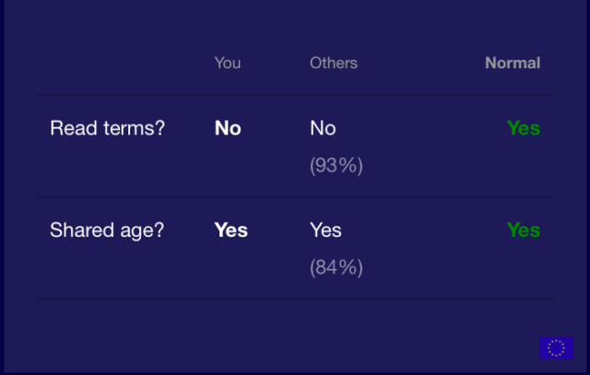Click the green "Yes" in the Read terms row
This screenshot has height=375, width=590.
[x=523, y=128]
